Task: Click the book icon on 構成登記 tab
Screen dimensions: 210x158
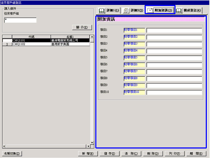Action: [179, 11]
